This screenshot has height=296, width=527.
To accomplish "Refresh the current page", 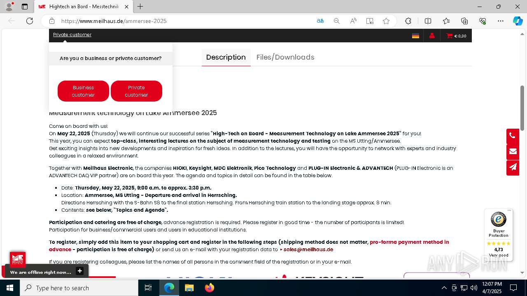I will tap(30, 21).
